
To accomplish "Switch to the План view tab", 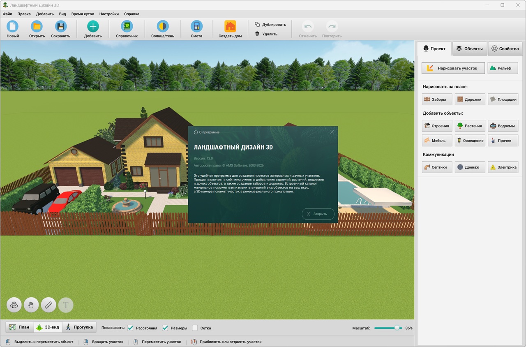I will (19, 327).
